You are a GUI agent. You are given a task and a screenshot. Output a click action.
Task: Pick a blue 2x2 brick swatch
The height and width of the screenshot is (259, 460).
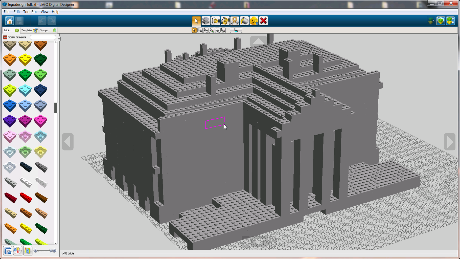pyautogui.click(x=10, y=105)
